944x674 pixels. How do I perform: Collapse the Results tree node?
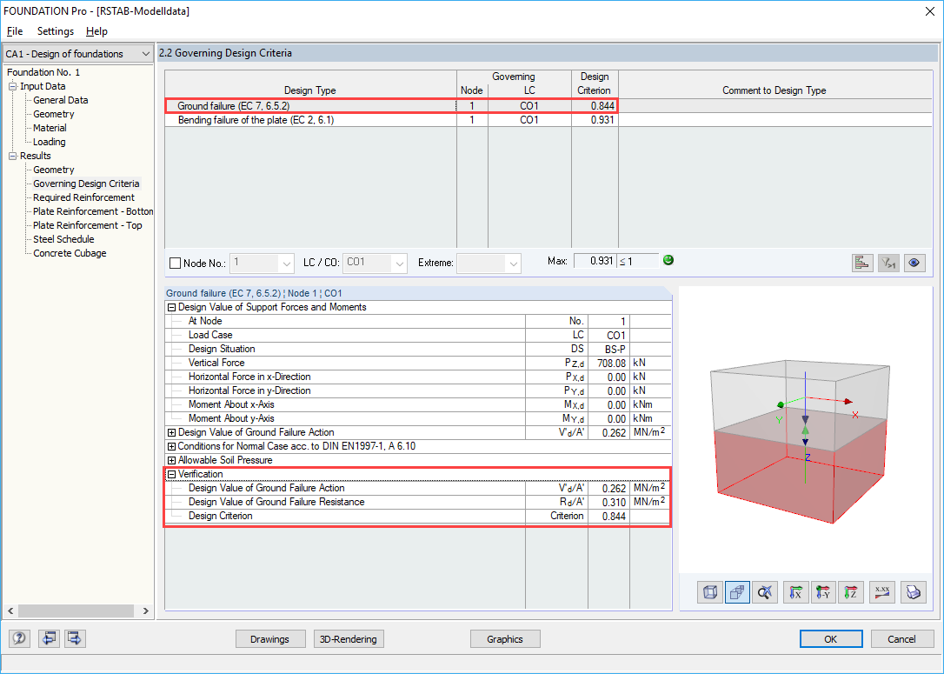click(x=13, y=156)
